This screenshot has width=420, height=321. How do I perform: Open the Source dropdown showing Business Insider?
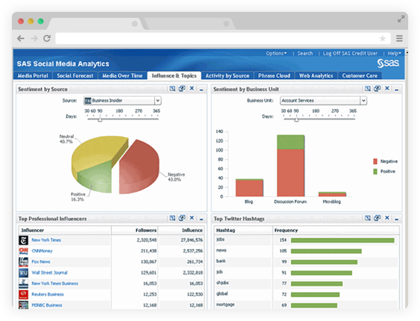tap(122, 101)
